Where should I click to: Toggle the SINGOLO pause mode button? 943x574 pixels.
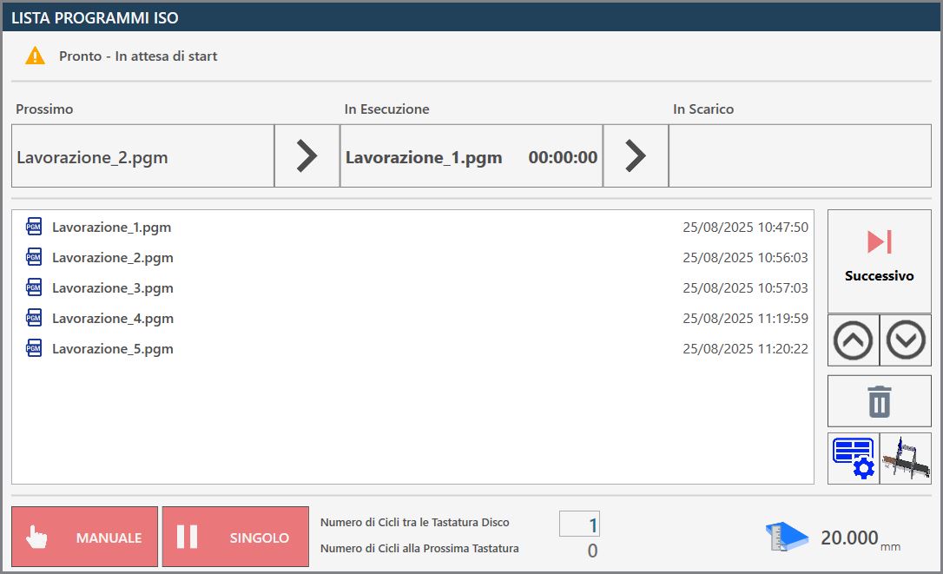tap(236, 537)
